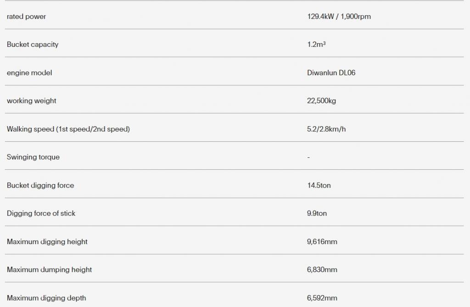
Task: Select the 1.2m³ bucket capacity value
Action: (x=317, y=45)
